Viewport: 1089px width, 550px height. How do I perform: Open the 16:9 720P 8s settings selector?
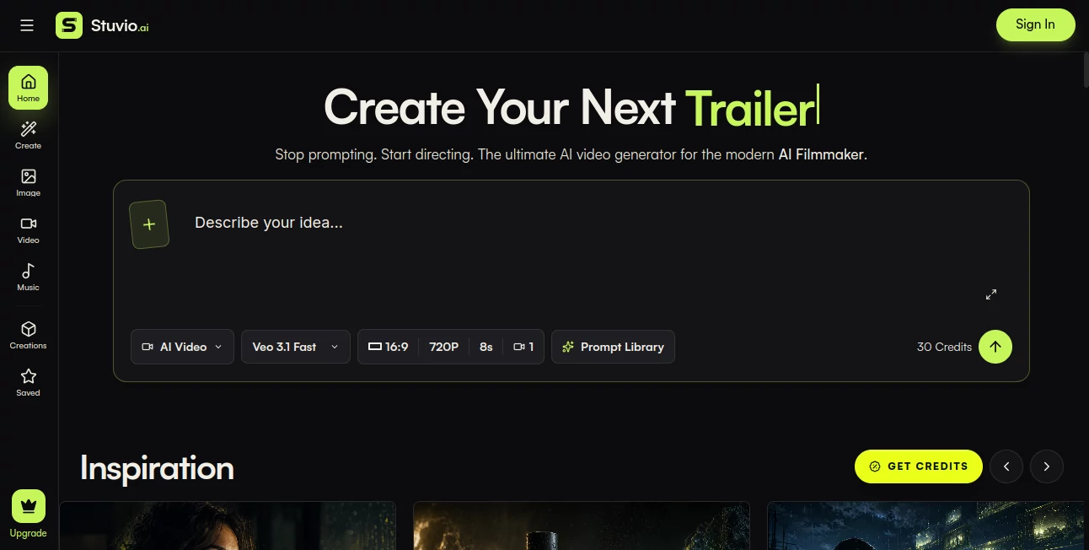click(x=451, y=347)
